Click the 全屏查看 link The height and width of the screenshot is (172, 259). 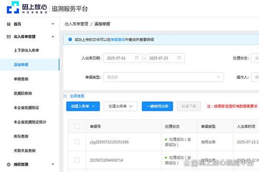click(x=77, y=96)
